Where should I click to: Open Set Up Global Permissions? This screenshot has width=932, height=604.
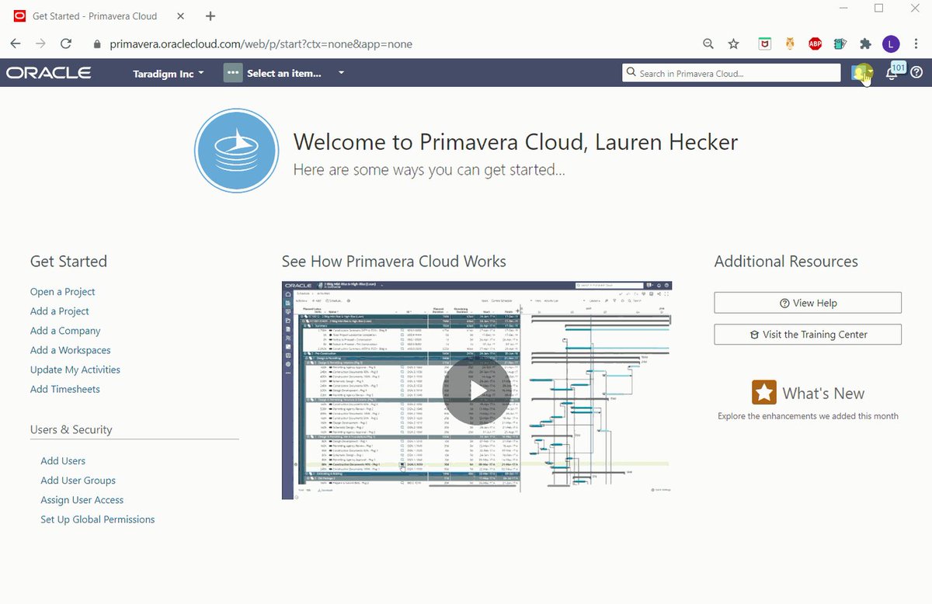tap(98, 519)
